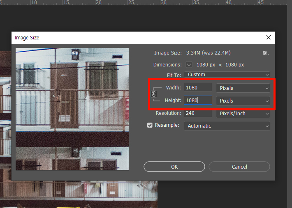Viewport: 292px width, 208px height.
Task: Expand the Dimensions unit dropdown arrow
Action: 189,65
